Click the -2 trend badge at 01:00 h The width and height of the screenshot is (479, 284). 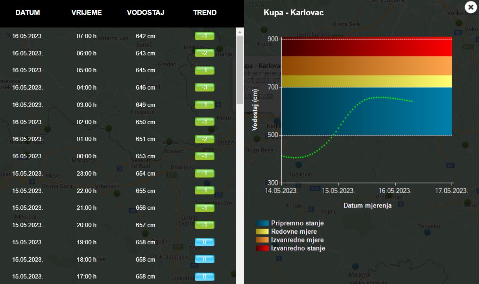pos(204,139)
